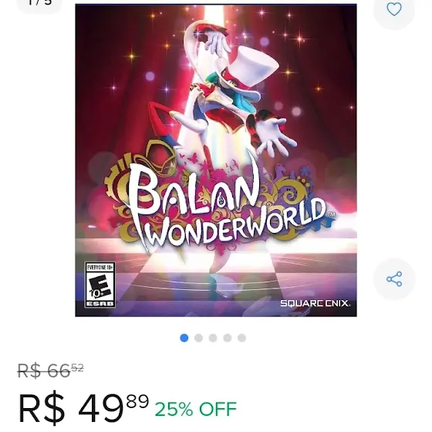Tap the share icon button

point(394,278)
